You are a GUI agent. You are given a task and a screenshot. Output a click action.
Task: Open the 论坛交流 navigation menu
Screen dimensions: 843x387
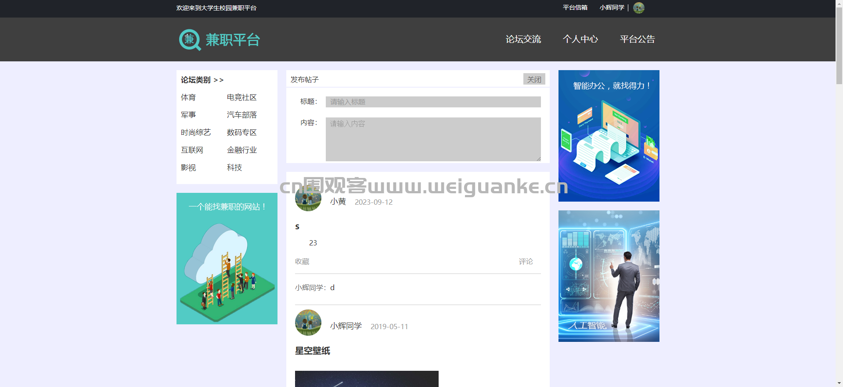(x=523, y=39)
